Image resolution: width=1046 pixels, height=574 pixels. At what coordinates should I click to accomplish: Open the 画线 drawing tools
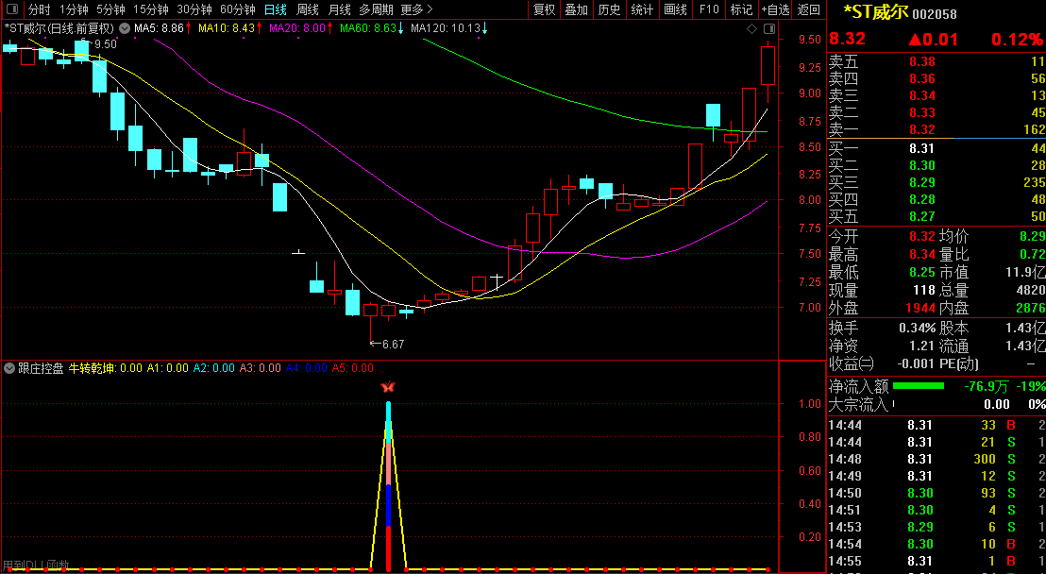675,9
